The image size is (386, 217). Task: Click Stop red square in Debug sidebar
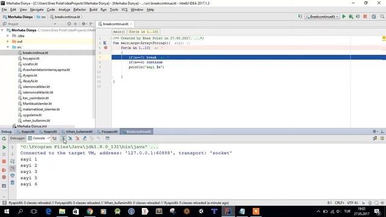(4, 162)
